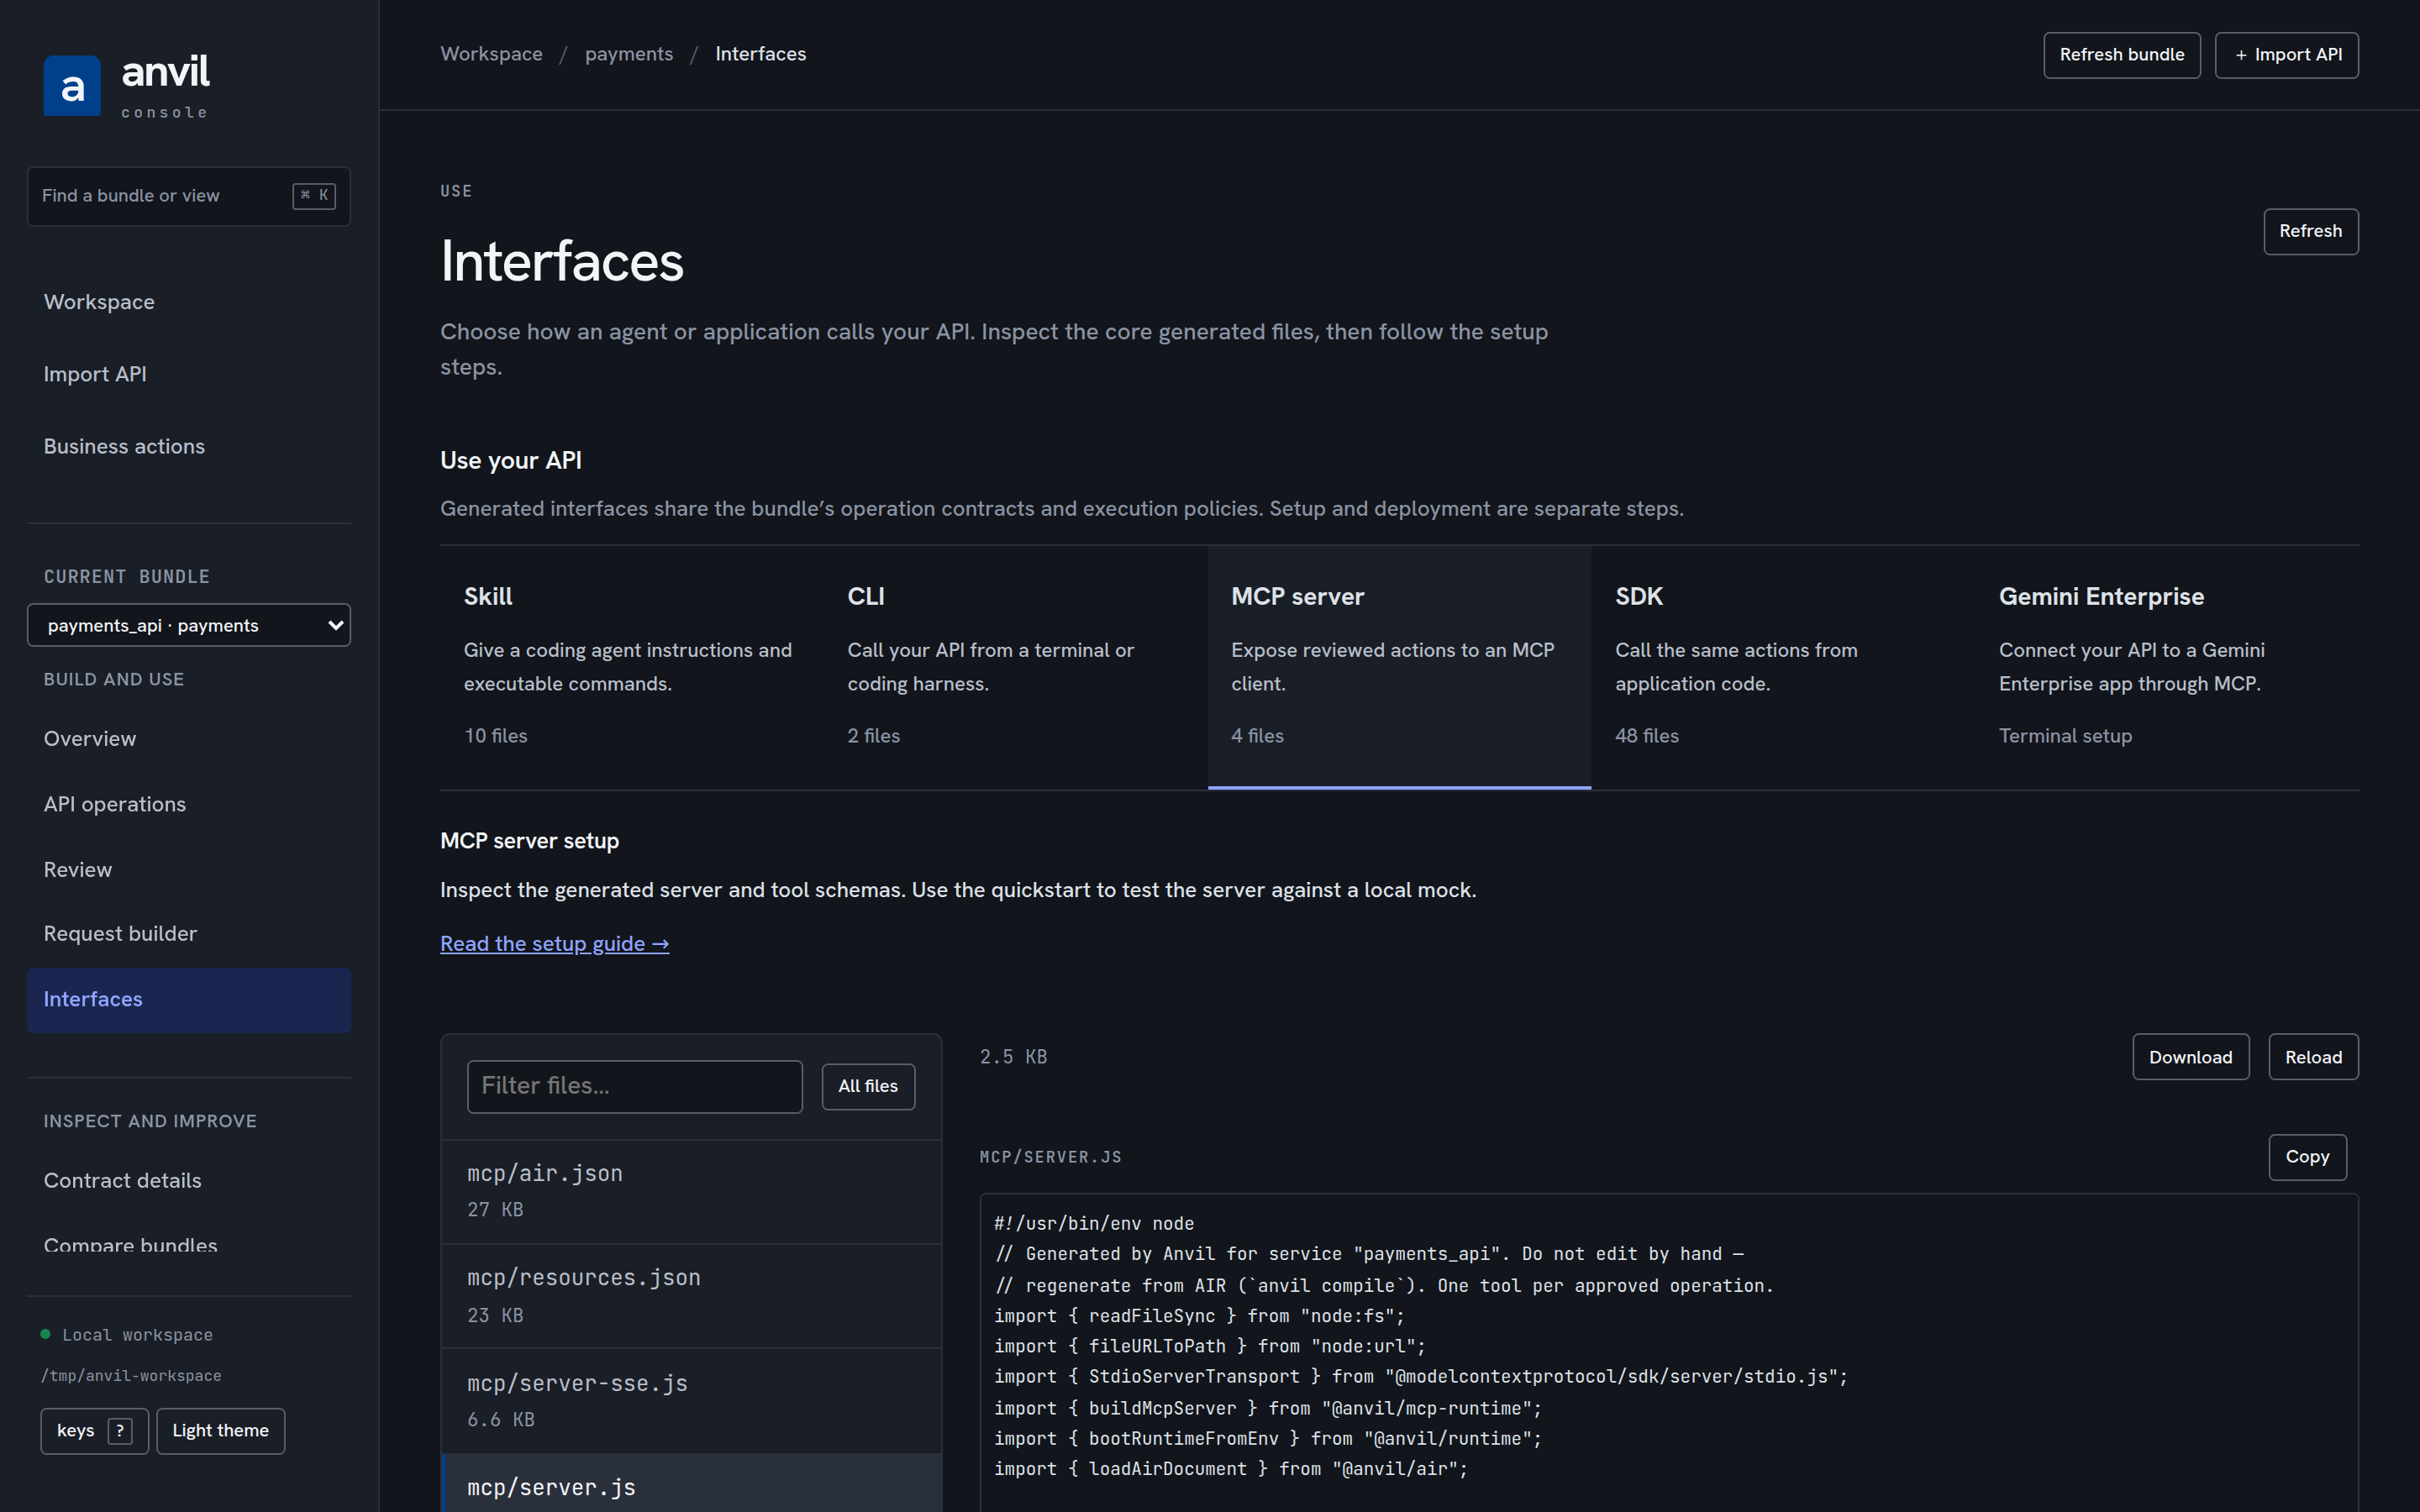Screen dimensions: 2420x1512
Task: Open the Read the setup guide link
Action: pos(554,944)
